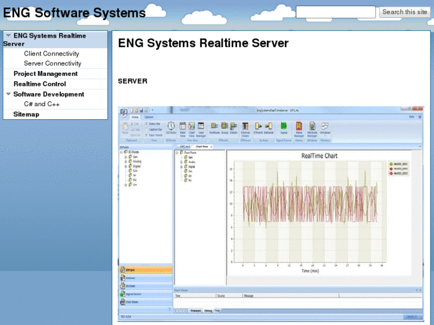Select the Chart View ribbon icon
The height and width of the screenshot is (325, 434).
pos(192,126)
